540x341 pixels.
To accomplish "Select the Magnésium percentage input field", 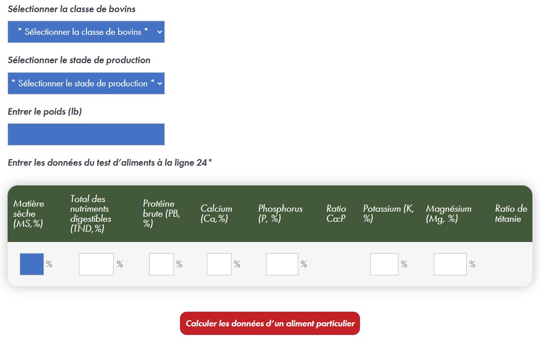I will [x=450, y=264].
